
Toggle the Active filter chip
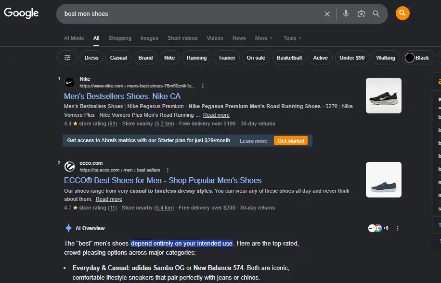point(321,58)
